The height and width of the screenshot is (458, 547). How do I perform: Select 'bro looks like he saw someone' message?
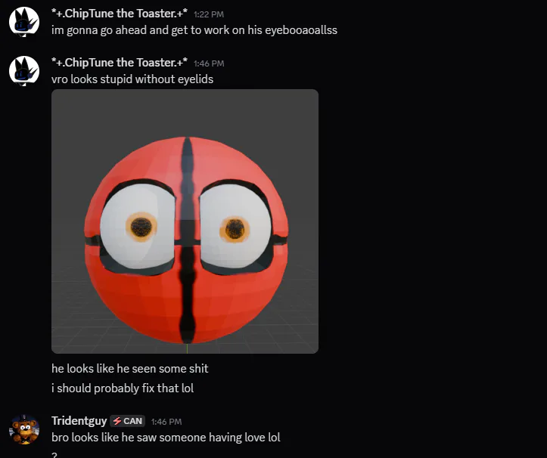pyautogui.click(x=166, y=438)
